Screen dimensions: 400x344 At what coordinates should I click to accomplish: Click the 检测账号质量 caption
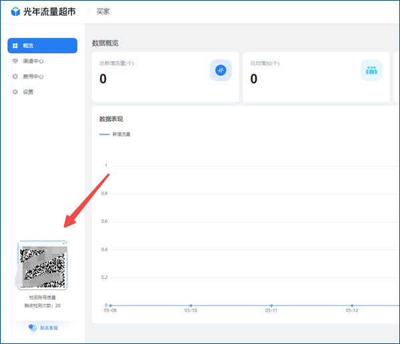[x=43, y=297]
